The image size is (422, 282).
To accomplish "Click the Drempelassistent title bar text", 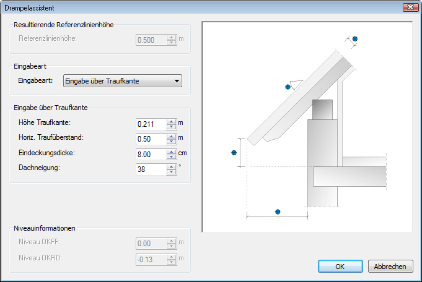I will click(29, 8).
